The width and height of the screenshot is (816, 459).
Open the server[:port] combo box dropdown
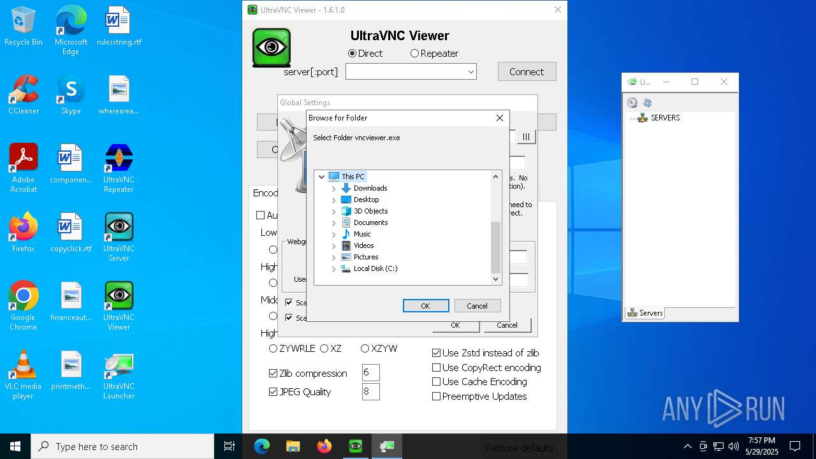pos(470,72)
